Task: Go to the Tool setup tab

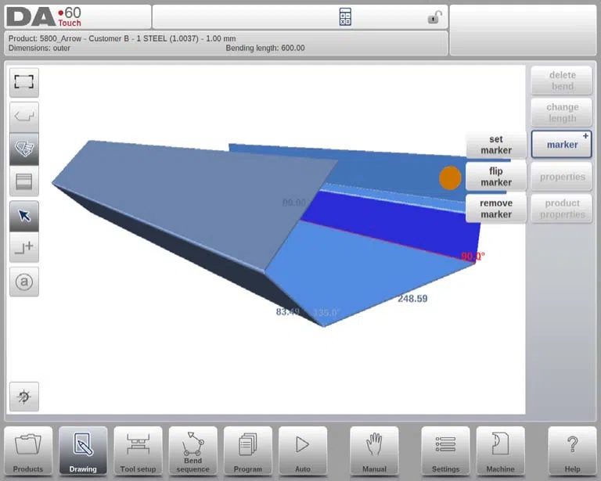Action: 138,451
